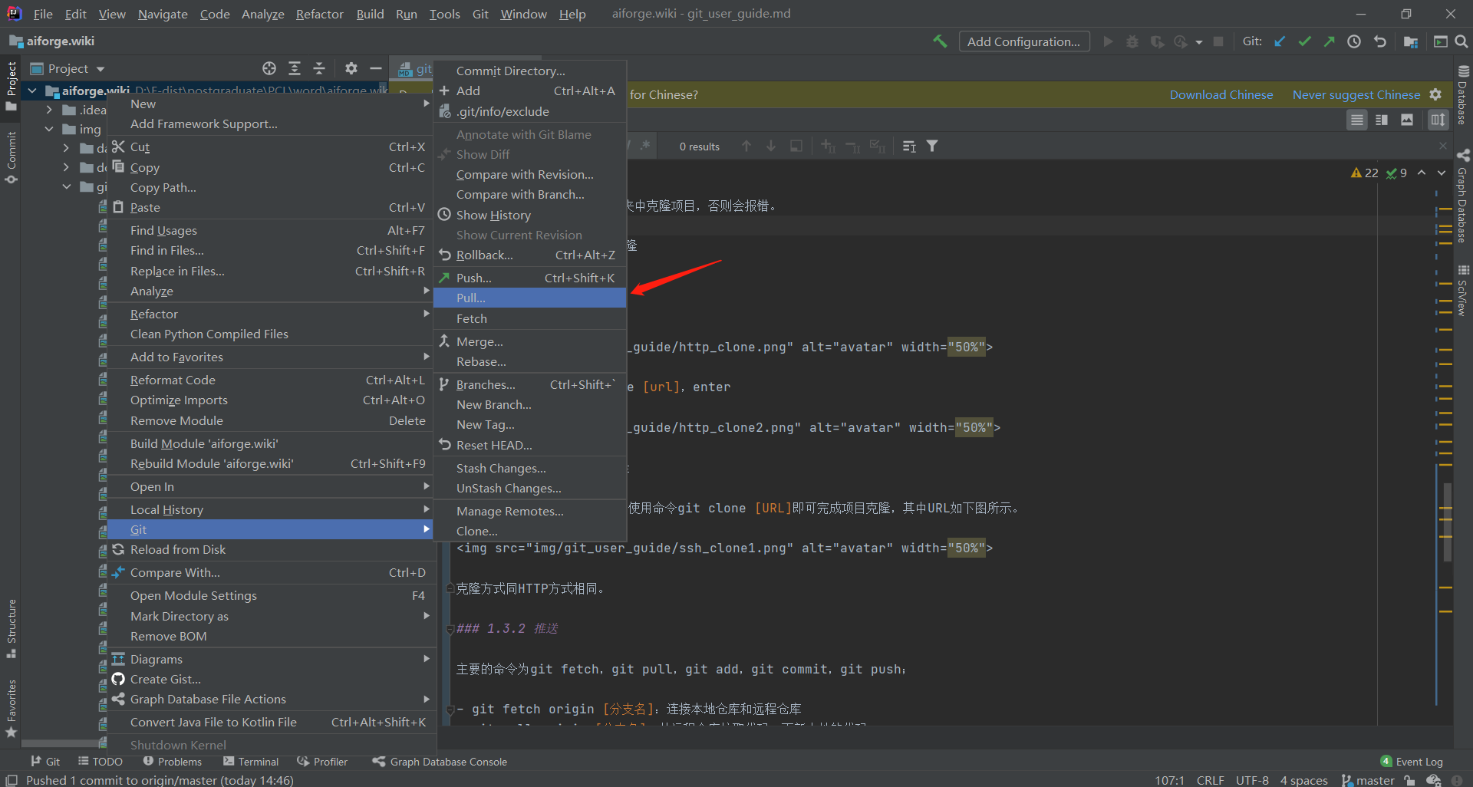Click Git Push arrow toolbar icon
Screen dimensions: 1473x787
(x=1329, y=41)
